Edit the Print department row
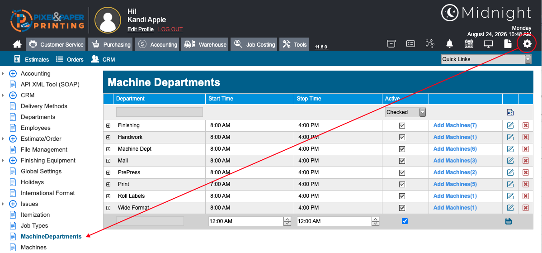The height and width of the screenshot is (253, 542). point(510,185)
